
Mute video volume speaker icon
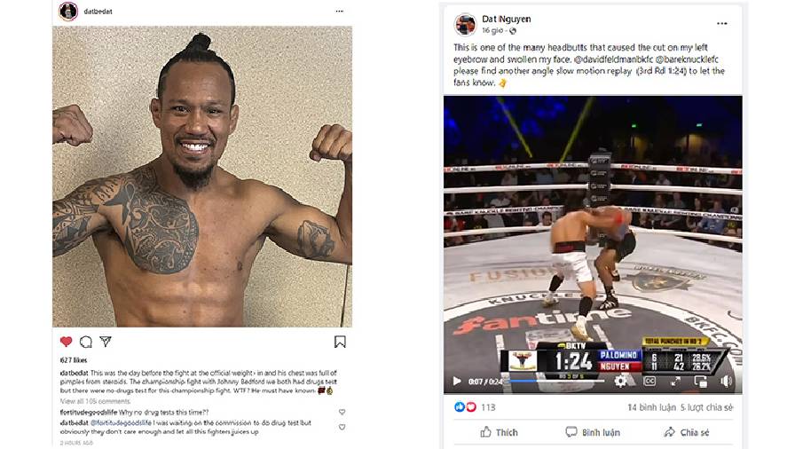coord(726,381)
